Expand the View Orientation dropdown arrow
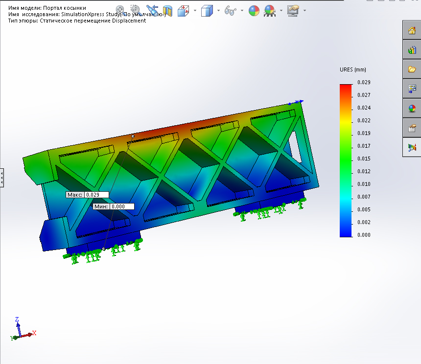Screen dimensions: 421x364 click(195, 11)
